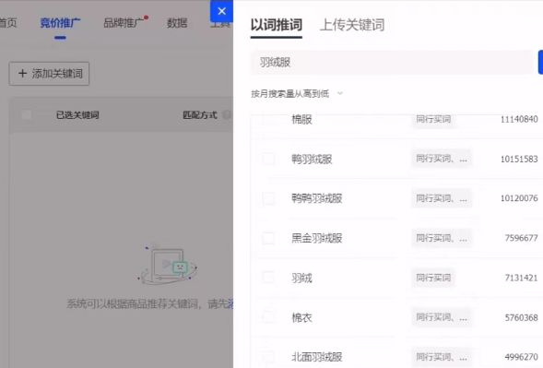Tick the checkbox for 棉衣
The height and width of the screenshot is (368, 543).
(x=268, y=318)
